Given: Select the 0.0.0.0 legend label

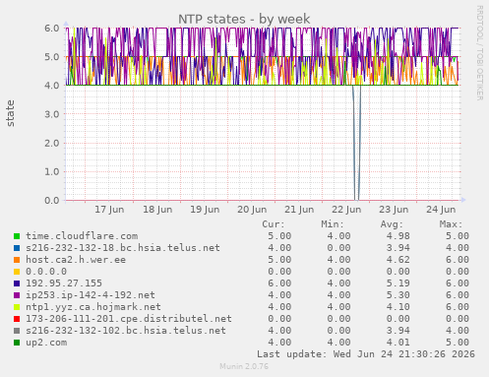Looking at the screenshot, I should 46,272.
